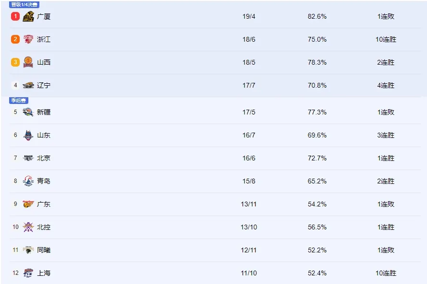Click the 山西 team logo
This screenshot has height=284, width=427.
tap(28, 62)
